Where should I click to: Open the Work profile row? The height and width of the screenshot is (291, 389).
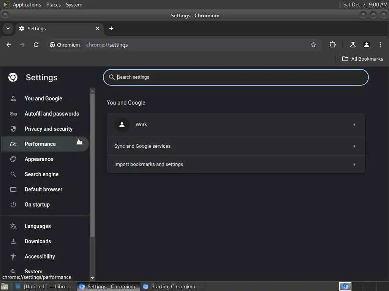pos(236,125)
